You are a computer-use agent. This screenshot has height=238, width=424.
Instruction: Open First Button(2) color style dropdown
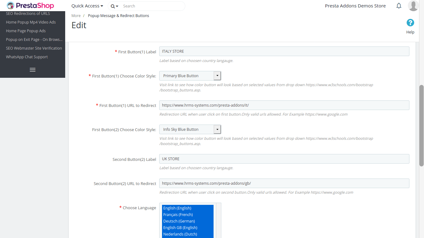coord(190,130)
